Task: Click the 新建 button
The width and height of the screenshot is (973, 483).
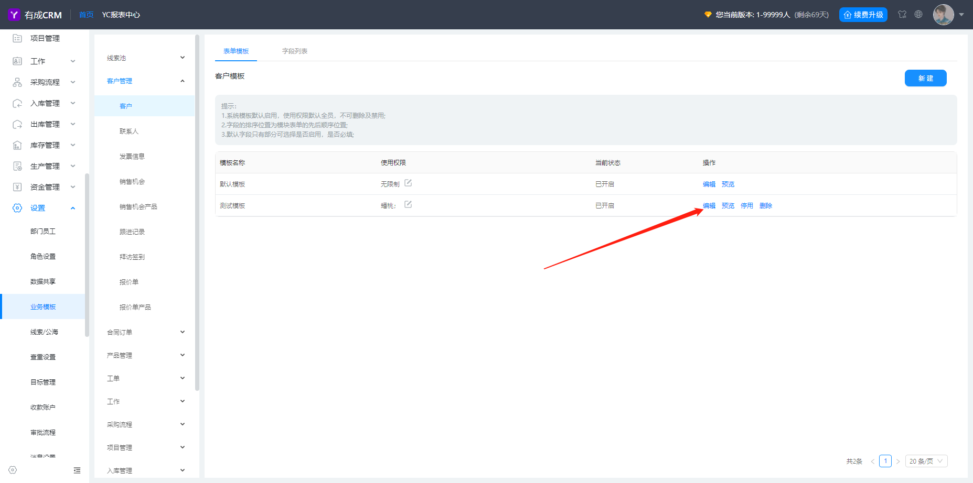Action: [926, 78]
